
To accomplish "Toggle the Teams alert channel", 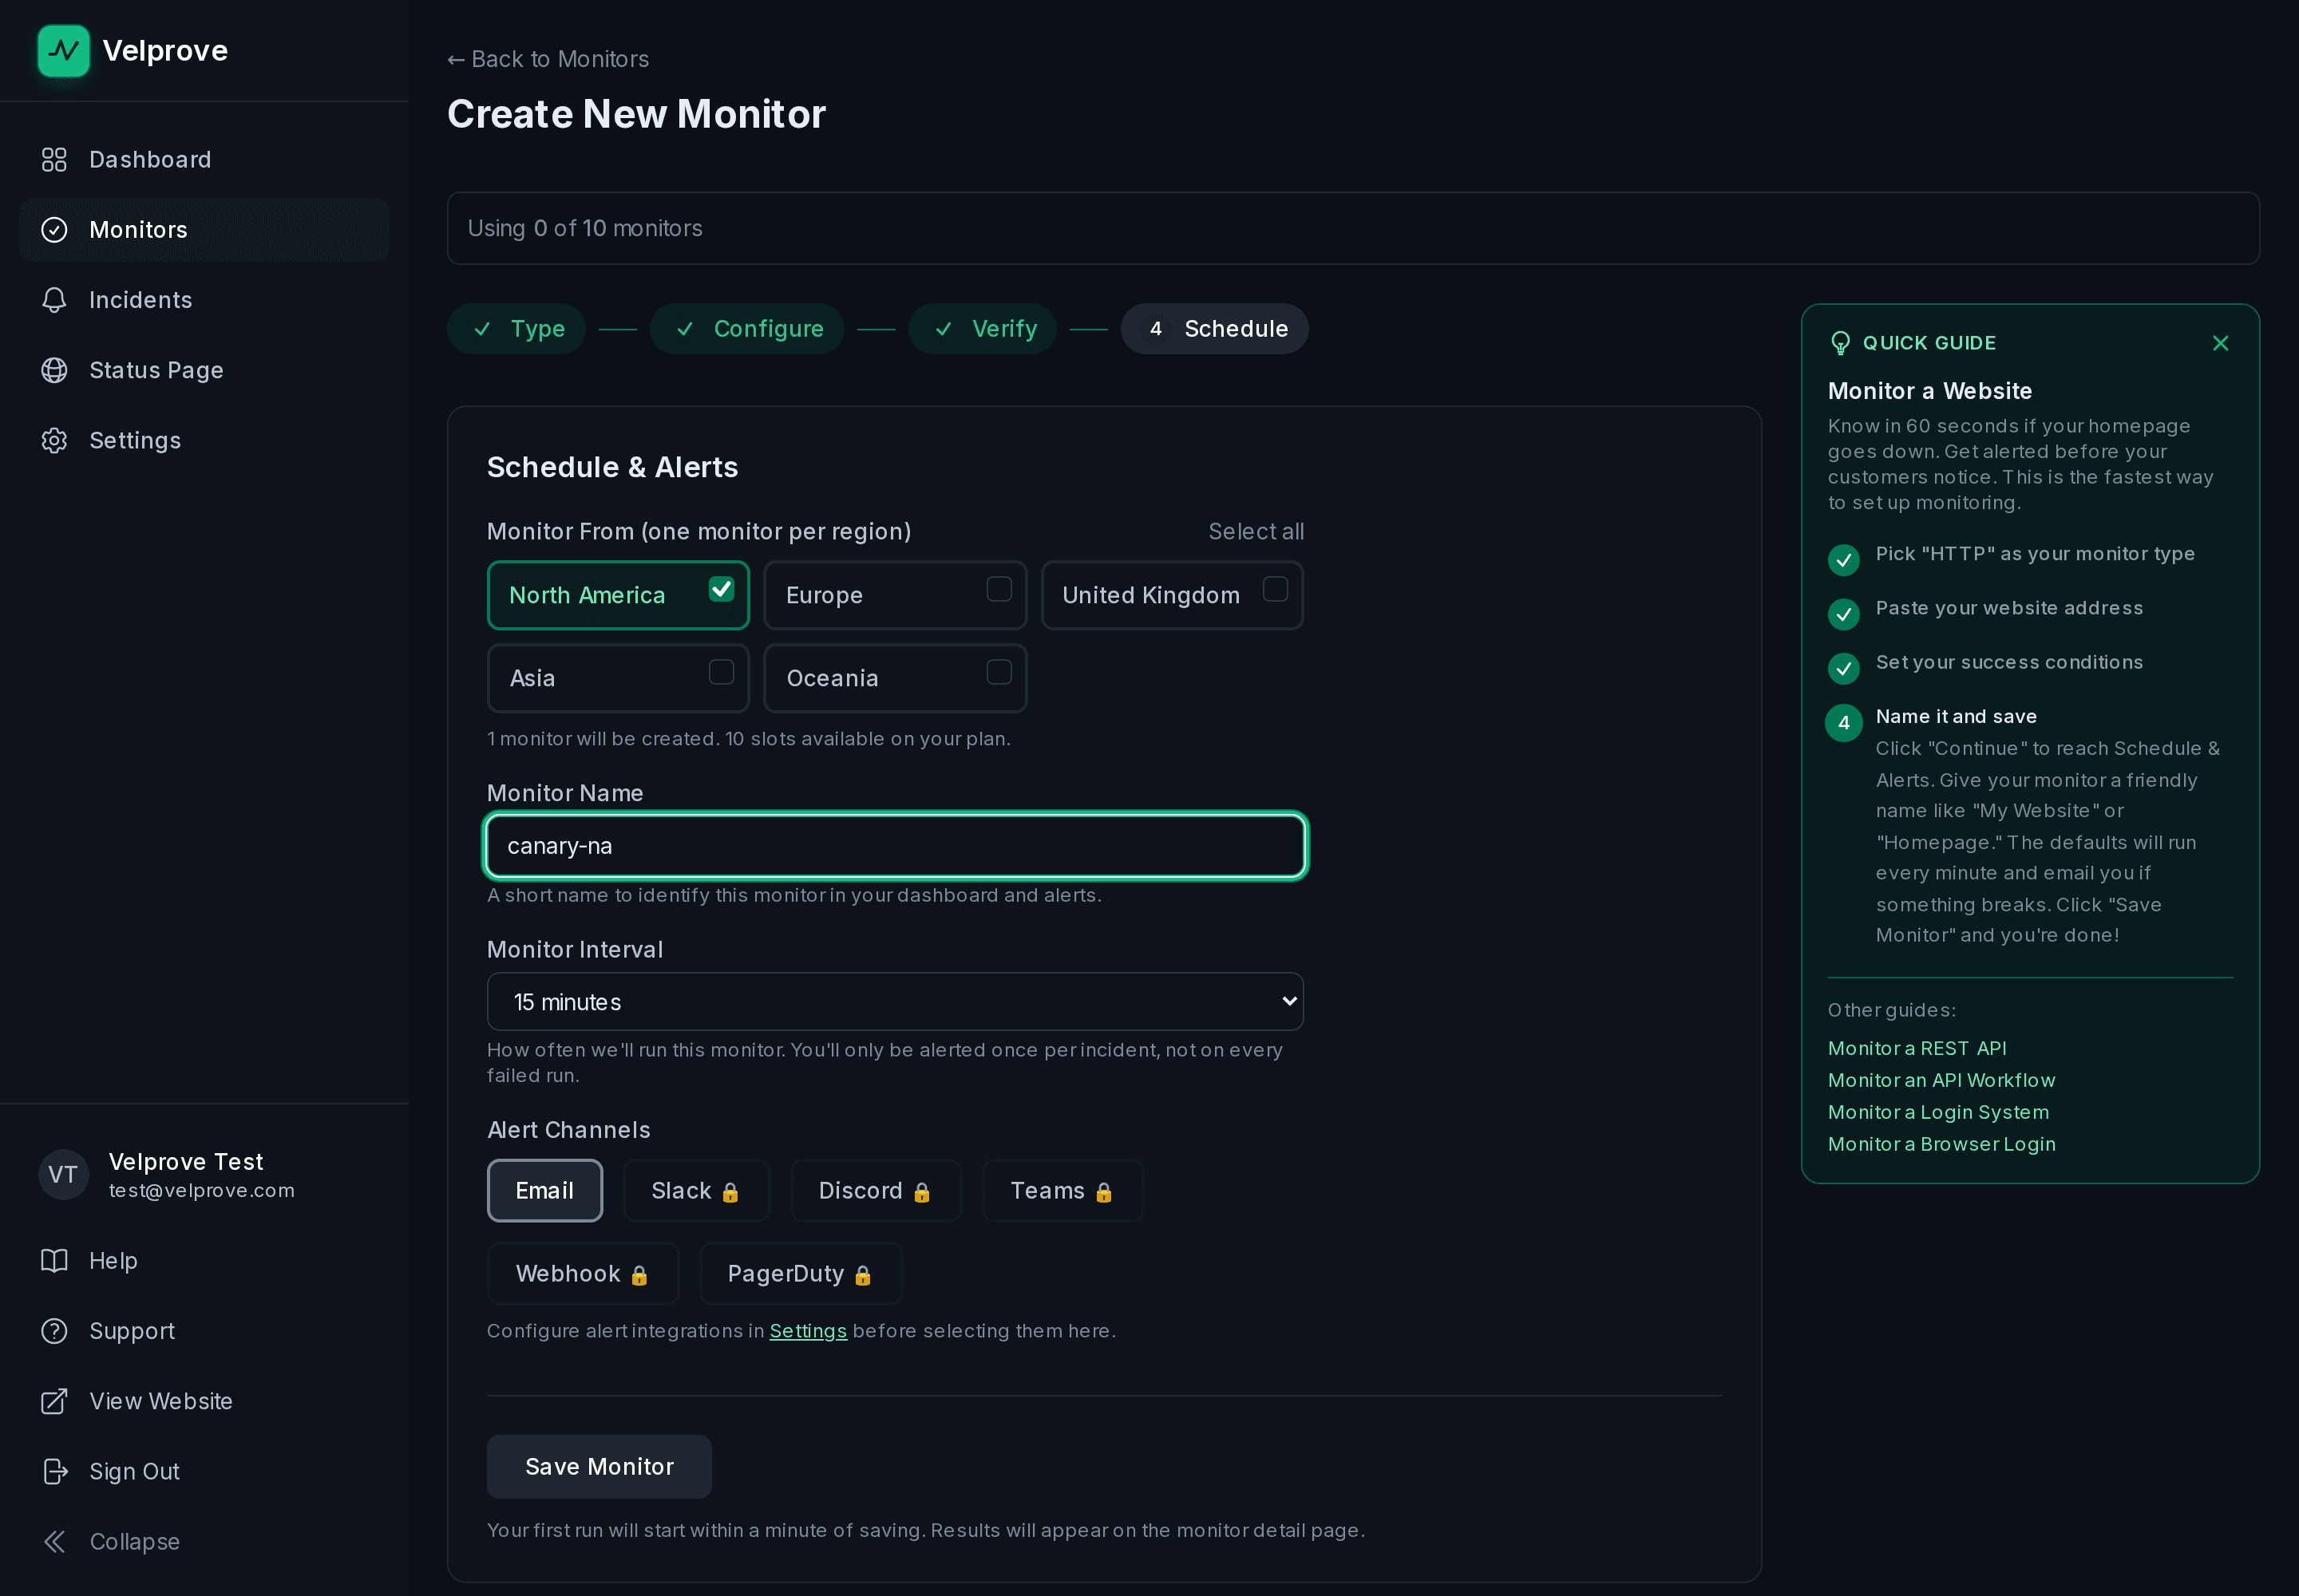I will click(1062, 1190).
